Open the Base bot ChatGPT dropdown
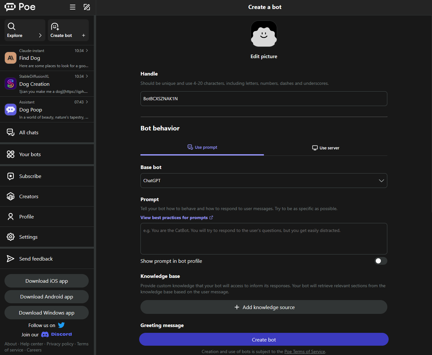Screen dimensions: 432x355 pyautogui.click(x=264, y=181)
